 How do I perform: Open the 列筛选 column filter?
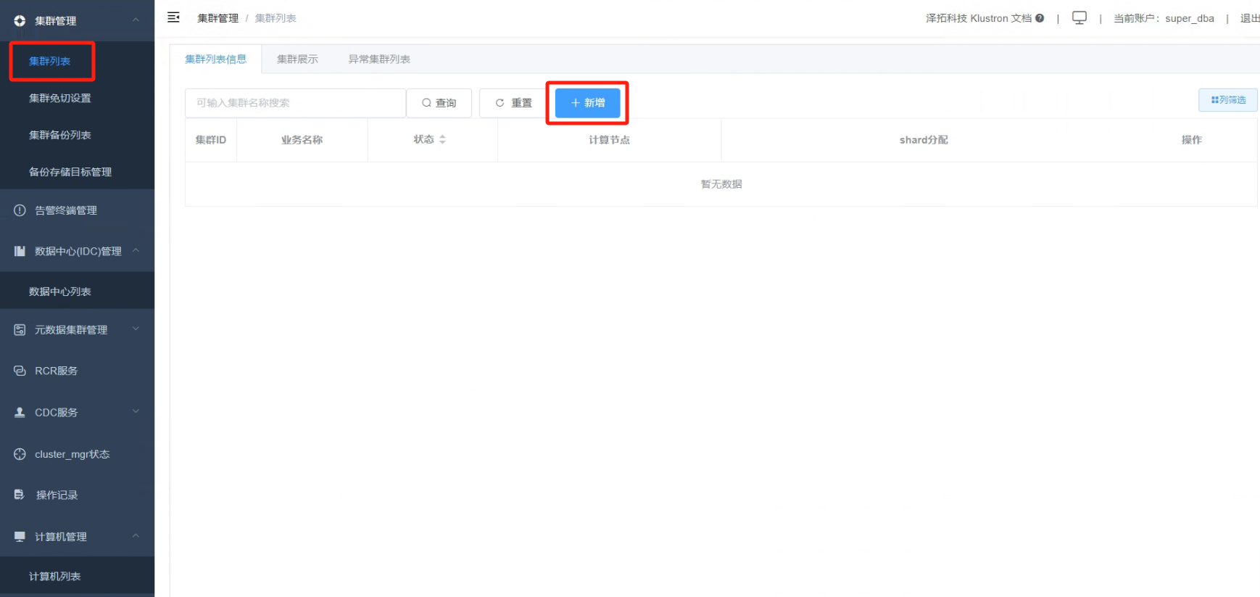[1228, 100]
